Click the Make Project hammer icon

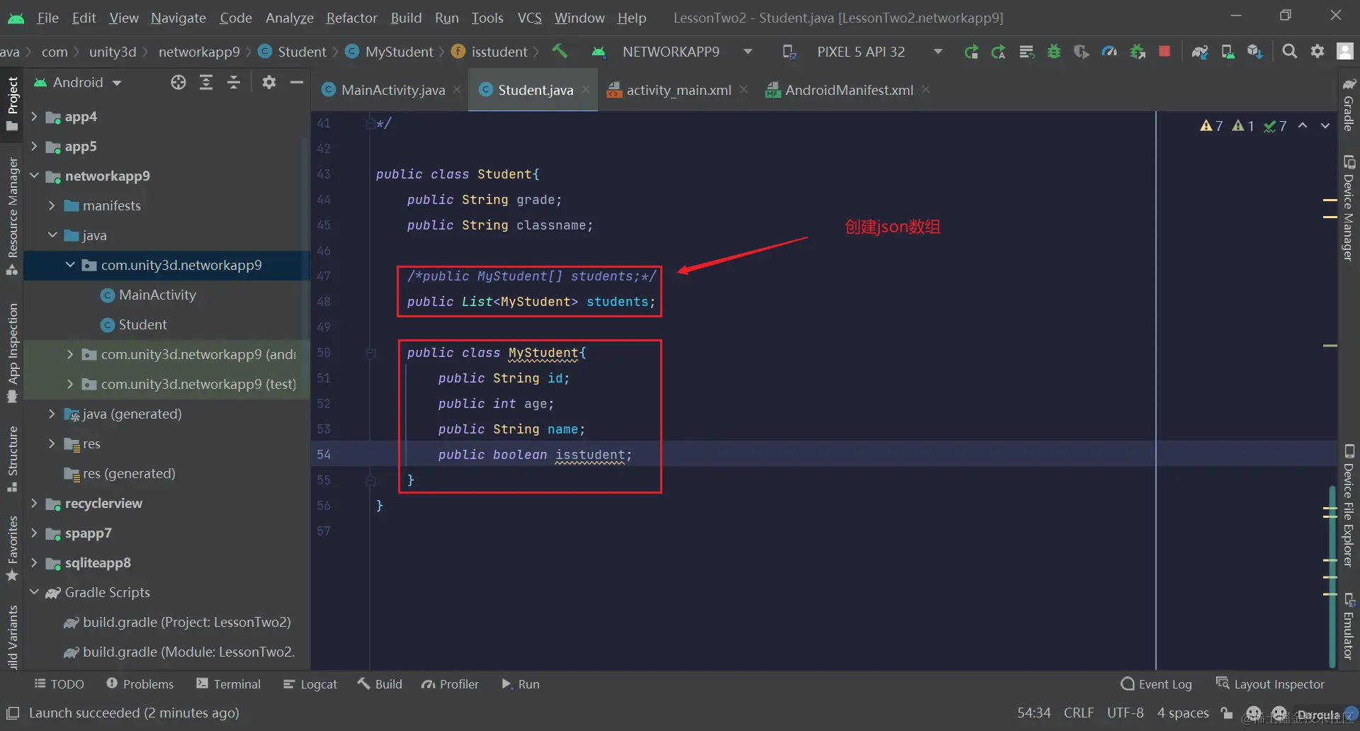click(x=560, y=51)
